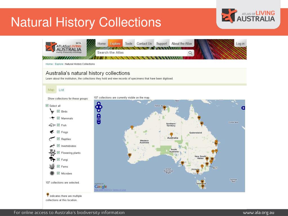Uncheck the Flowering plants checkbox

coord(58,153)
